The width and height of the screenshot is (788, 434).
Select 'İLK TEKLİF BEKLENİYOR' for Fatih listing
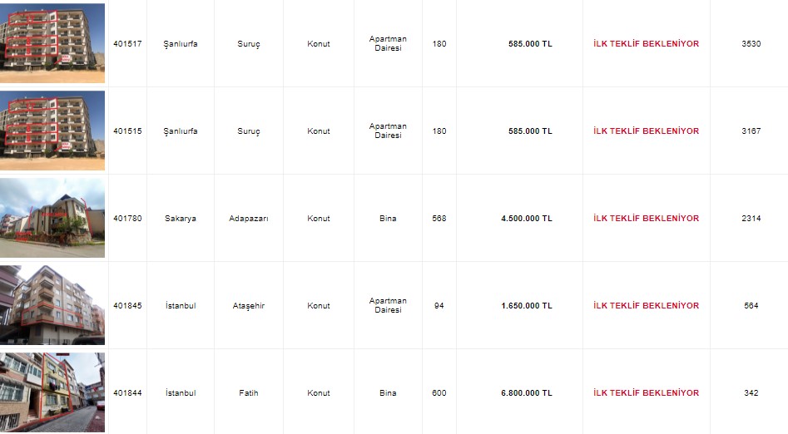coord(646,393)
